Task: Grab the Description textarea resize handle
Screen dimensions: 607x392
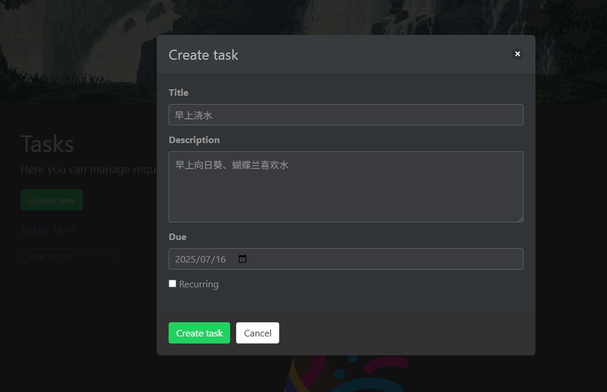Action: [520, 219]
